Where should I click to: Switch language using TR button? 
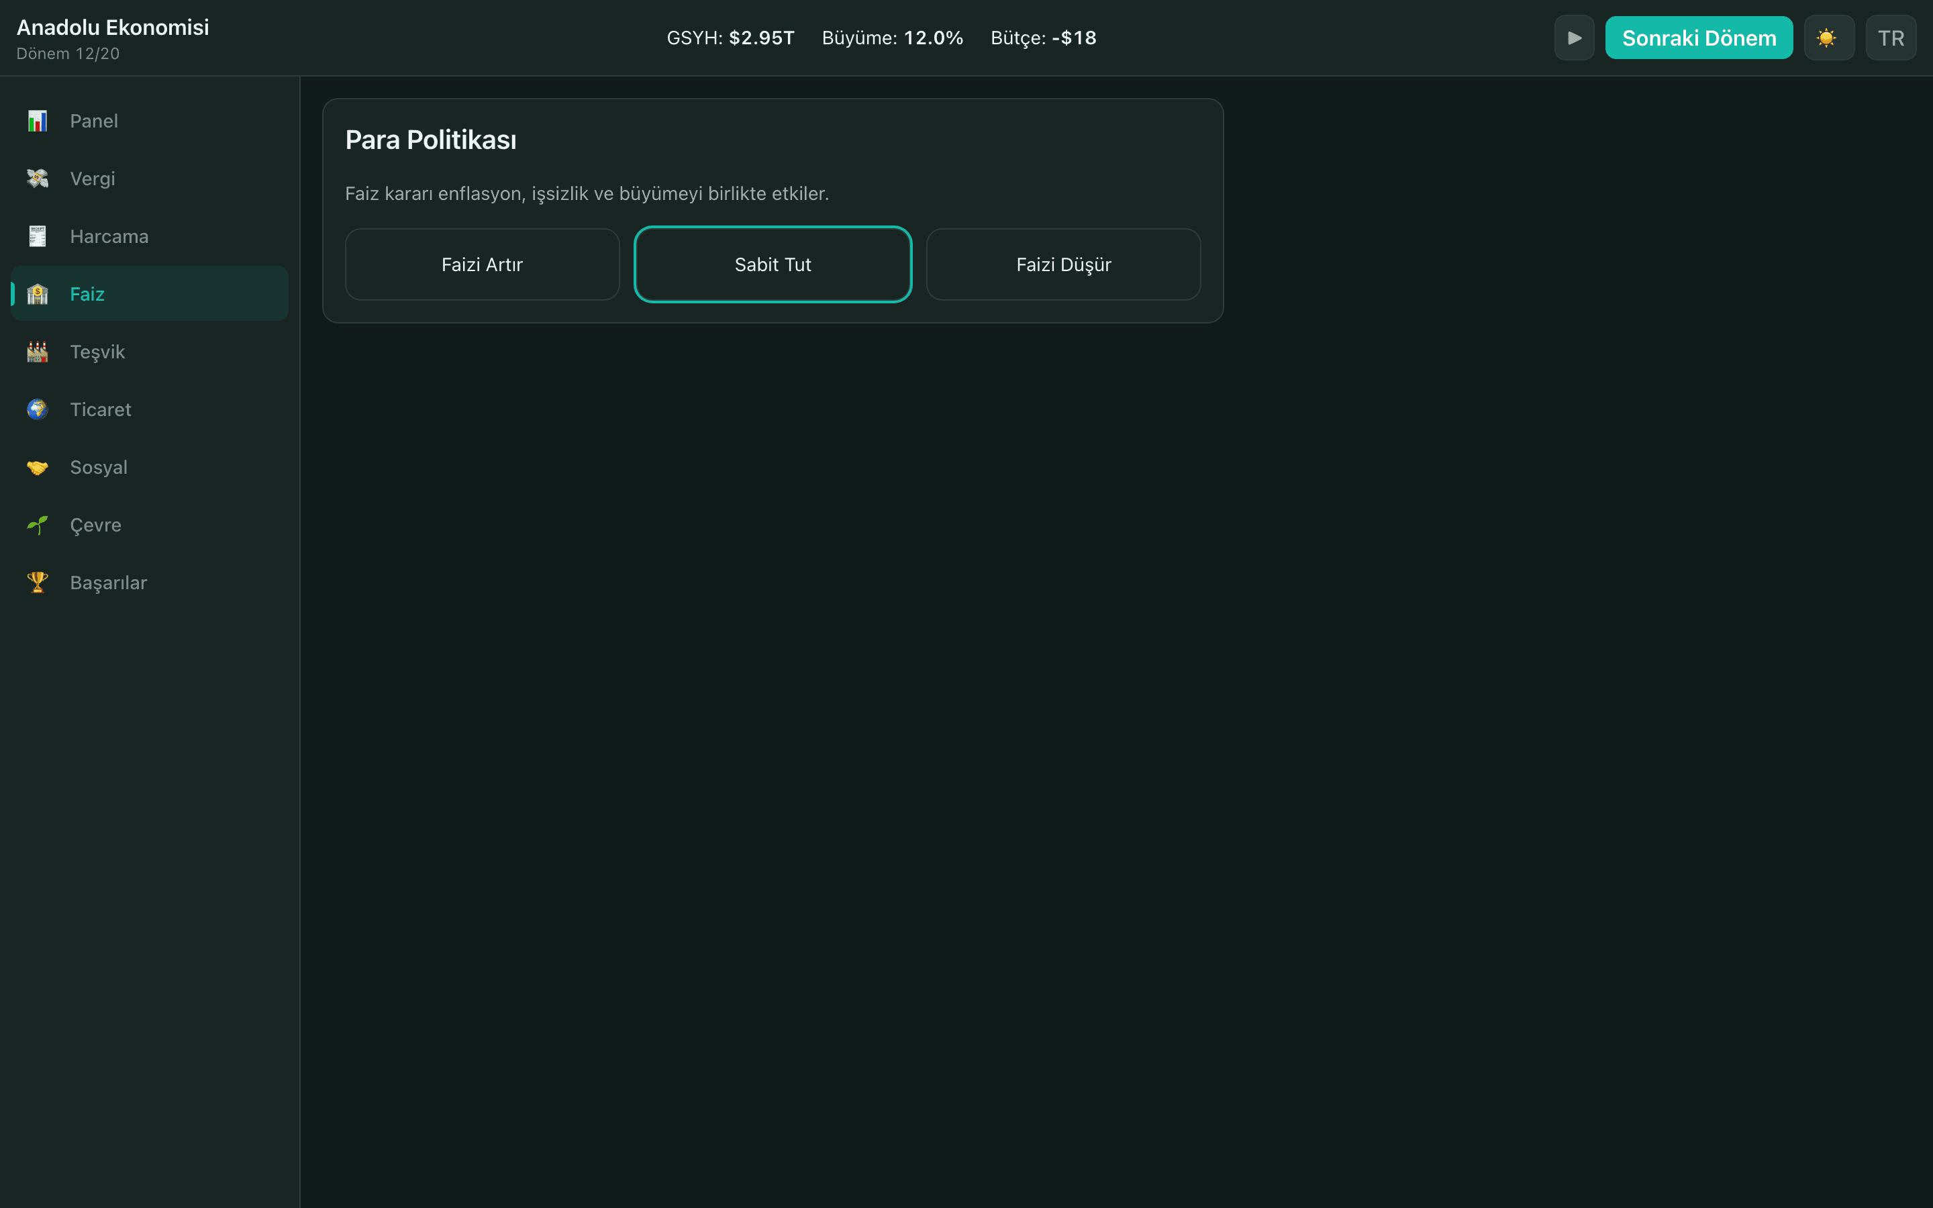tap(1891, 38)
